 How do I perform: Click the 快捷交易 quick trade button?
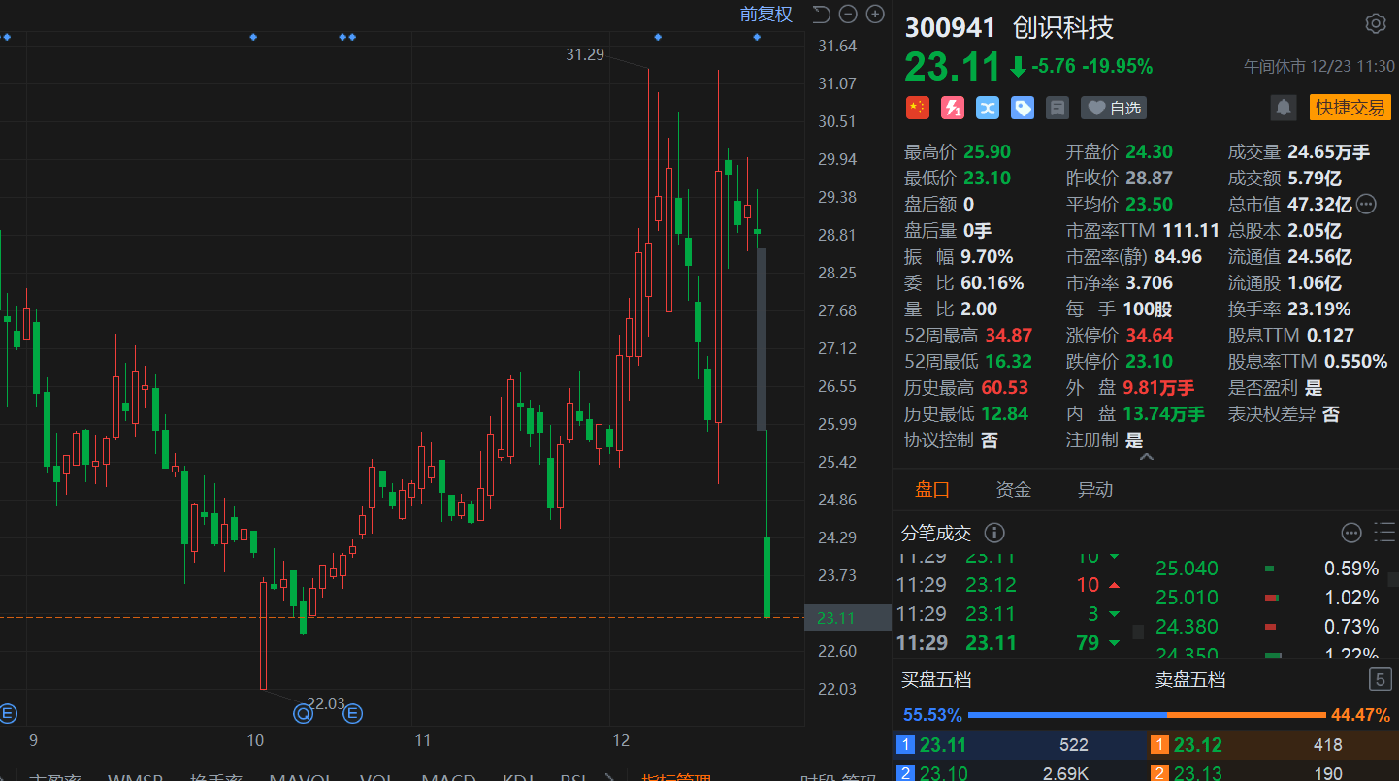click(x=1350, y=108)
